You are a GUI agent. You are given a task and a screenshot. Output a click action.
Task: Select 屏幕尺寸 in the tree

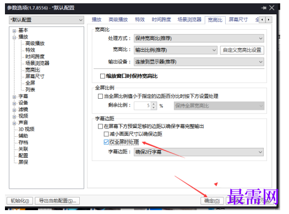tap(35, 77)
